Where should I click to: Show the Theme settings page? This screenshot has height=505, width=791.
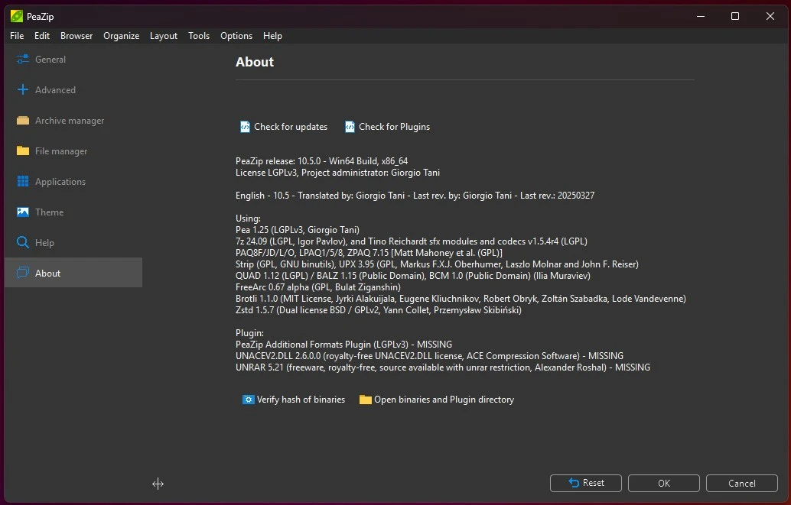click(x=73, y=212)
